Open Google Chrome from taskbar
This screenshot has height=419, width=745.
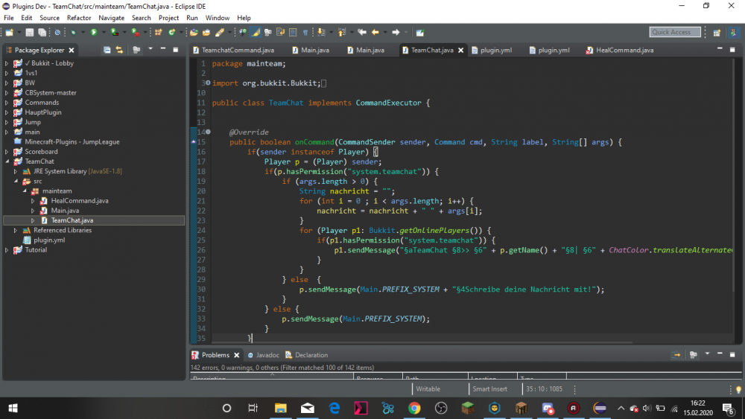click(x=414, y=408)
